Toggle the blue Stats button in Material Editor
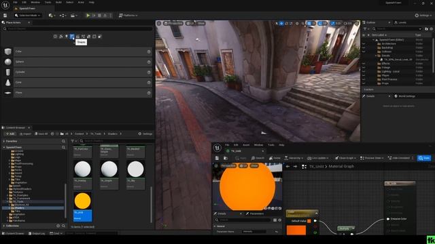The image size is (435, 244). pos(424,158)
